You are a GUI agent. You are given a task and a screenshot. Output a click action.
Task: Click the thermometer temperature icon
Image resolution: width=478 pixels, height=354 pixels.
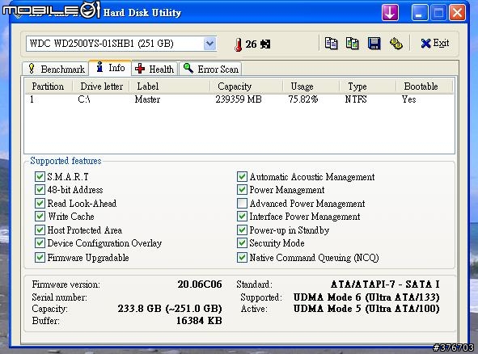point(239,44)
